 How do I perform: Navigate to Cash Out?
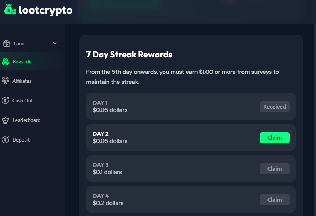[x=22, y=101]
